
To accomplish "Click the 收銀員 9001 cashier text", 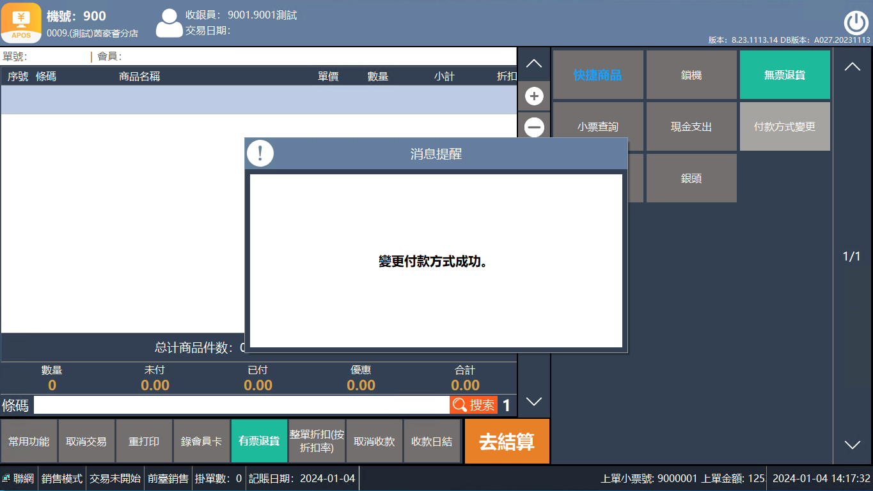I will pos(241,15).
